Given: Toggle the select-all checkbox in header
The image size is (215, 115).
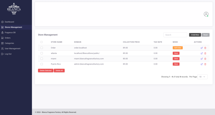Looking at the screenshot, I should [42, 42].
